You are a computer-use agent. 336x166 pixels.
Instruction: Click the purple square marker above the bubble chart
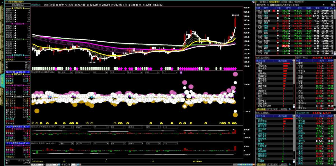[x=181, y=72]
